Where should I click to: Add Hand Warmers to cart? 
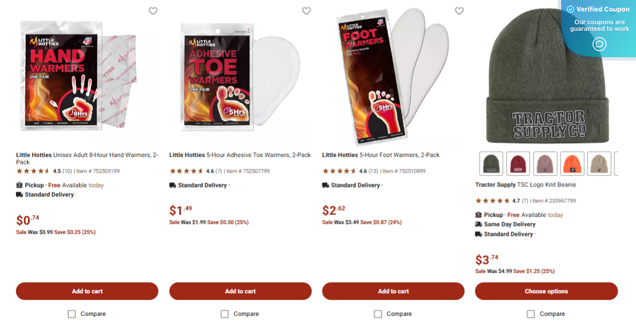[87, 292]
